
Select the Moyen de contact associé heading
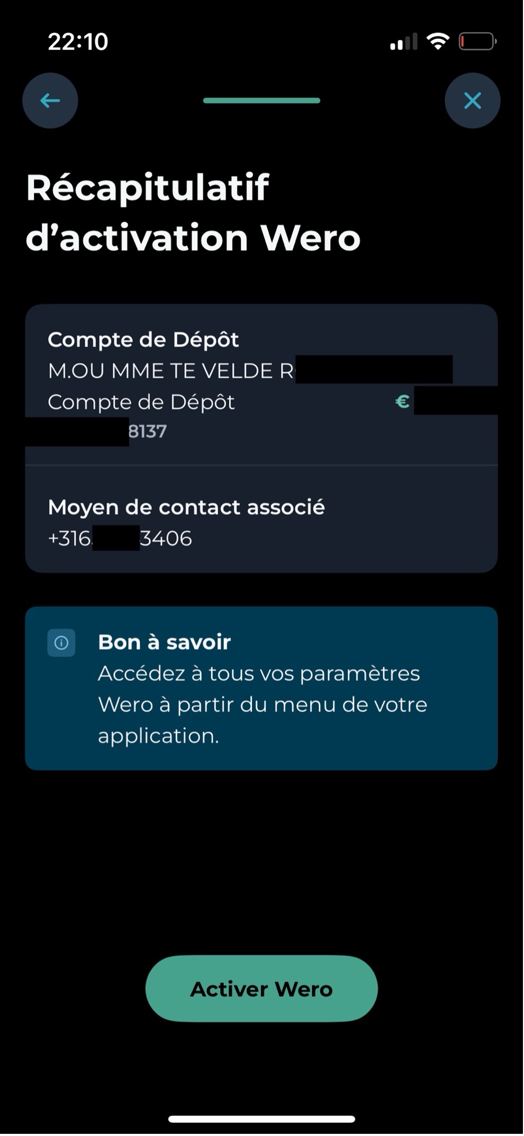(x=186, y=507)
